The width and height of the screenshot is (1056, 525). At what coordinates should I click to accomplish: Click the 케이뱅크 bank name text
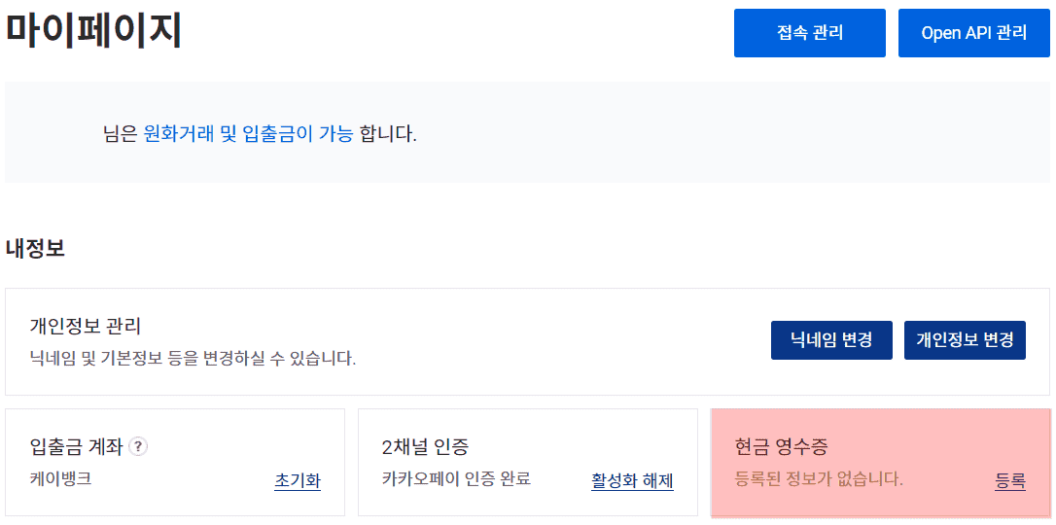[60, 479]
